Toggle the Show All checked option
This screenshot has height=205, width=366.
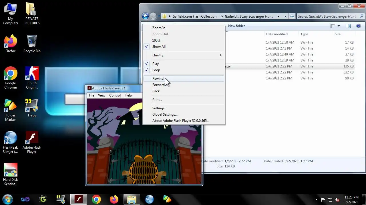click(x=184, y=47)
